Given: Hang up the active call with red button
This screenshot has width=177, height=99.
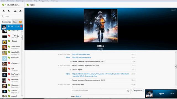Looking at the screenshot, I should (x=21, y=26).
